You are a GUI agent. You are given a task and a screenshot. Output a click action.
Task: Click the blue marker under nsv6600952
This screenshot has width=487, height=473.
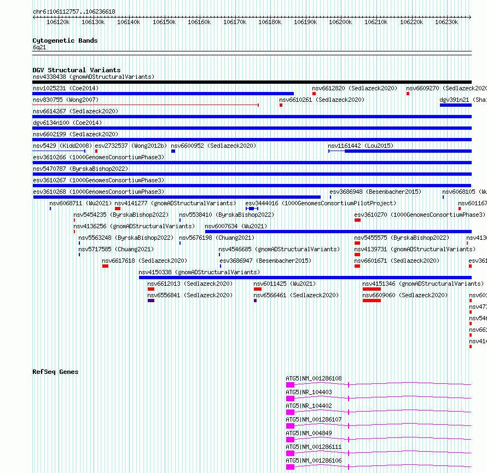click(x=173, y=151)
